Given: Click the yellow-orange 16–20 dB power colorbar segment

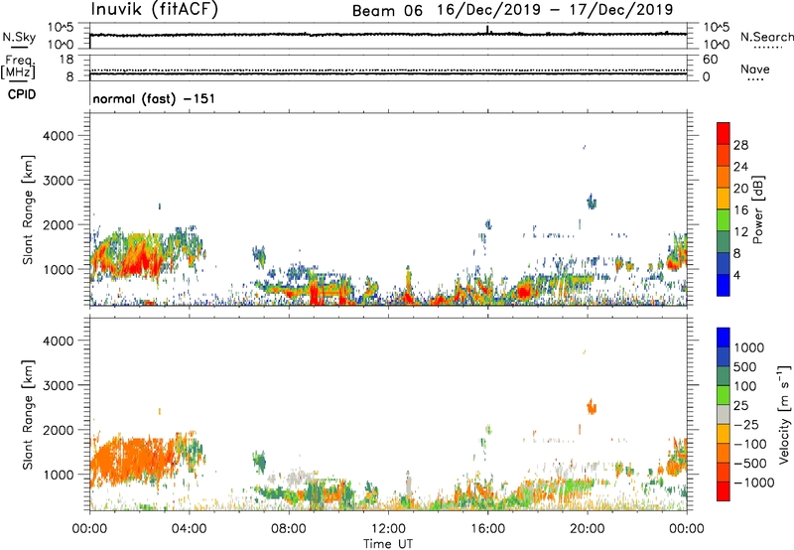Looking at the screenshot, I should coord(724,198).
